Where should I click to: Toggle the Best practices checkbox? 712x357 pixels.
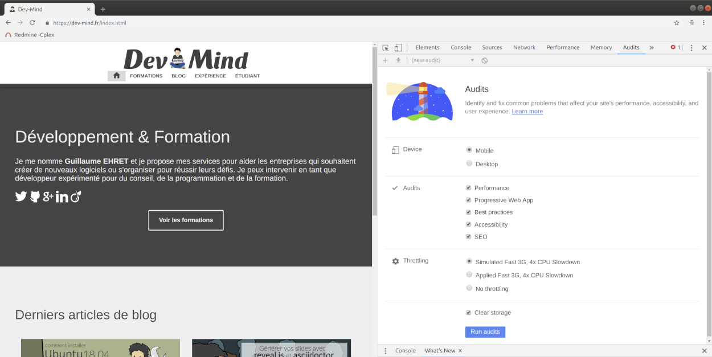coord(469,212)
